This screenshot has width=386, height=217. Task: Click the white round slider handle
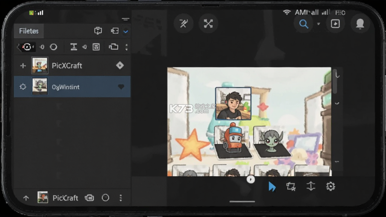(x=251, y=179)
